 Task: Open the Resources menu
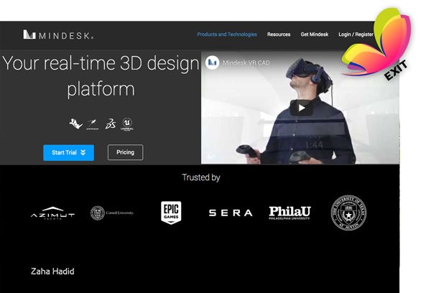click(279, 34)
